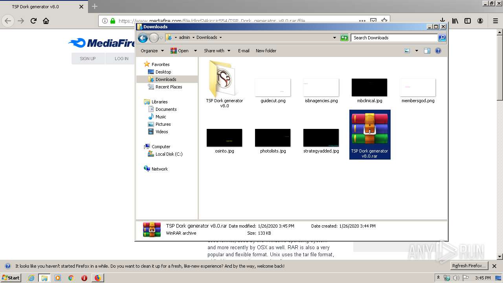This screenshot has height=283, width=503.
Task: Click the MediaFire logo
Action: pyautogui.click(x=101, y=43)
